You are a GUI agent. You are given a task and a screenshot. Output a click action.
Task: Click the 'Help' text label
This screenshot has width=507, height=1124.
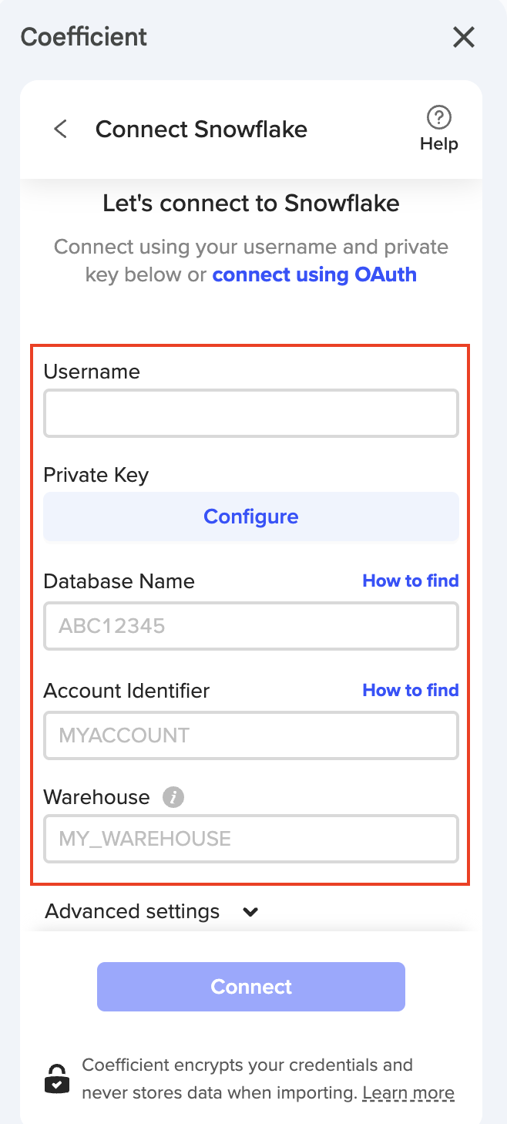438,144
